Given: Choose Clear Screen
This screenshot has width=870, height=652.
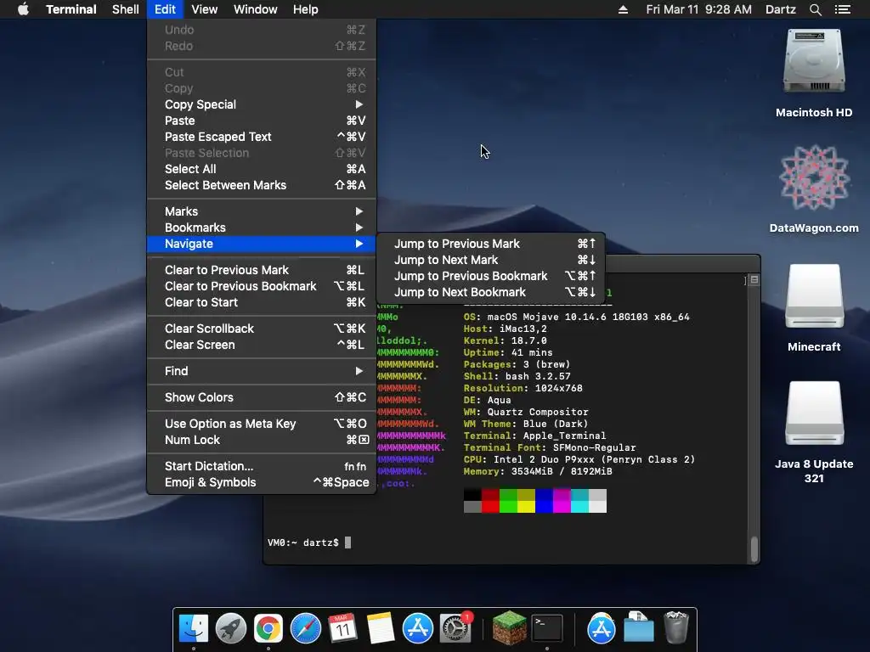Looking at the screenshot, I should click(262, 345).
